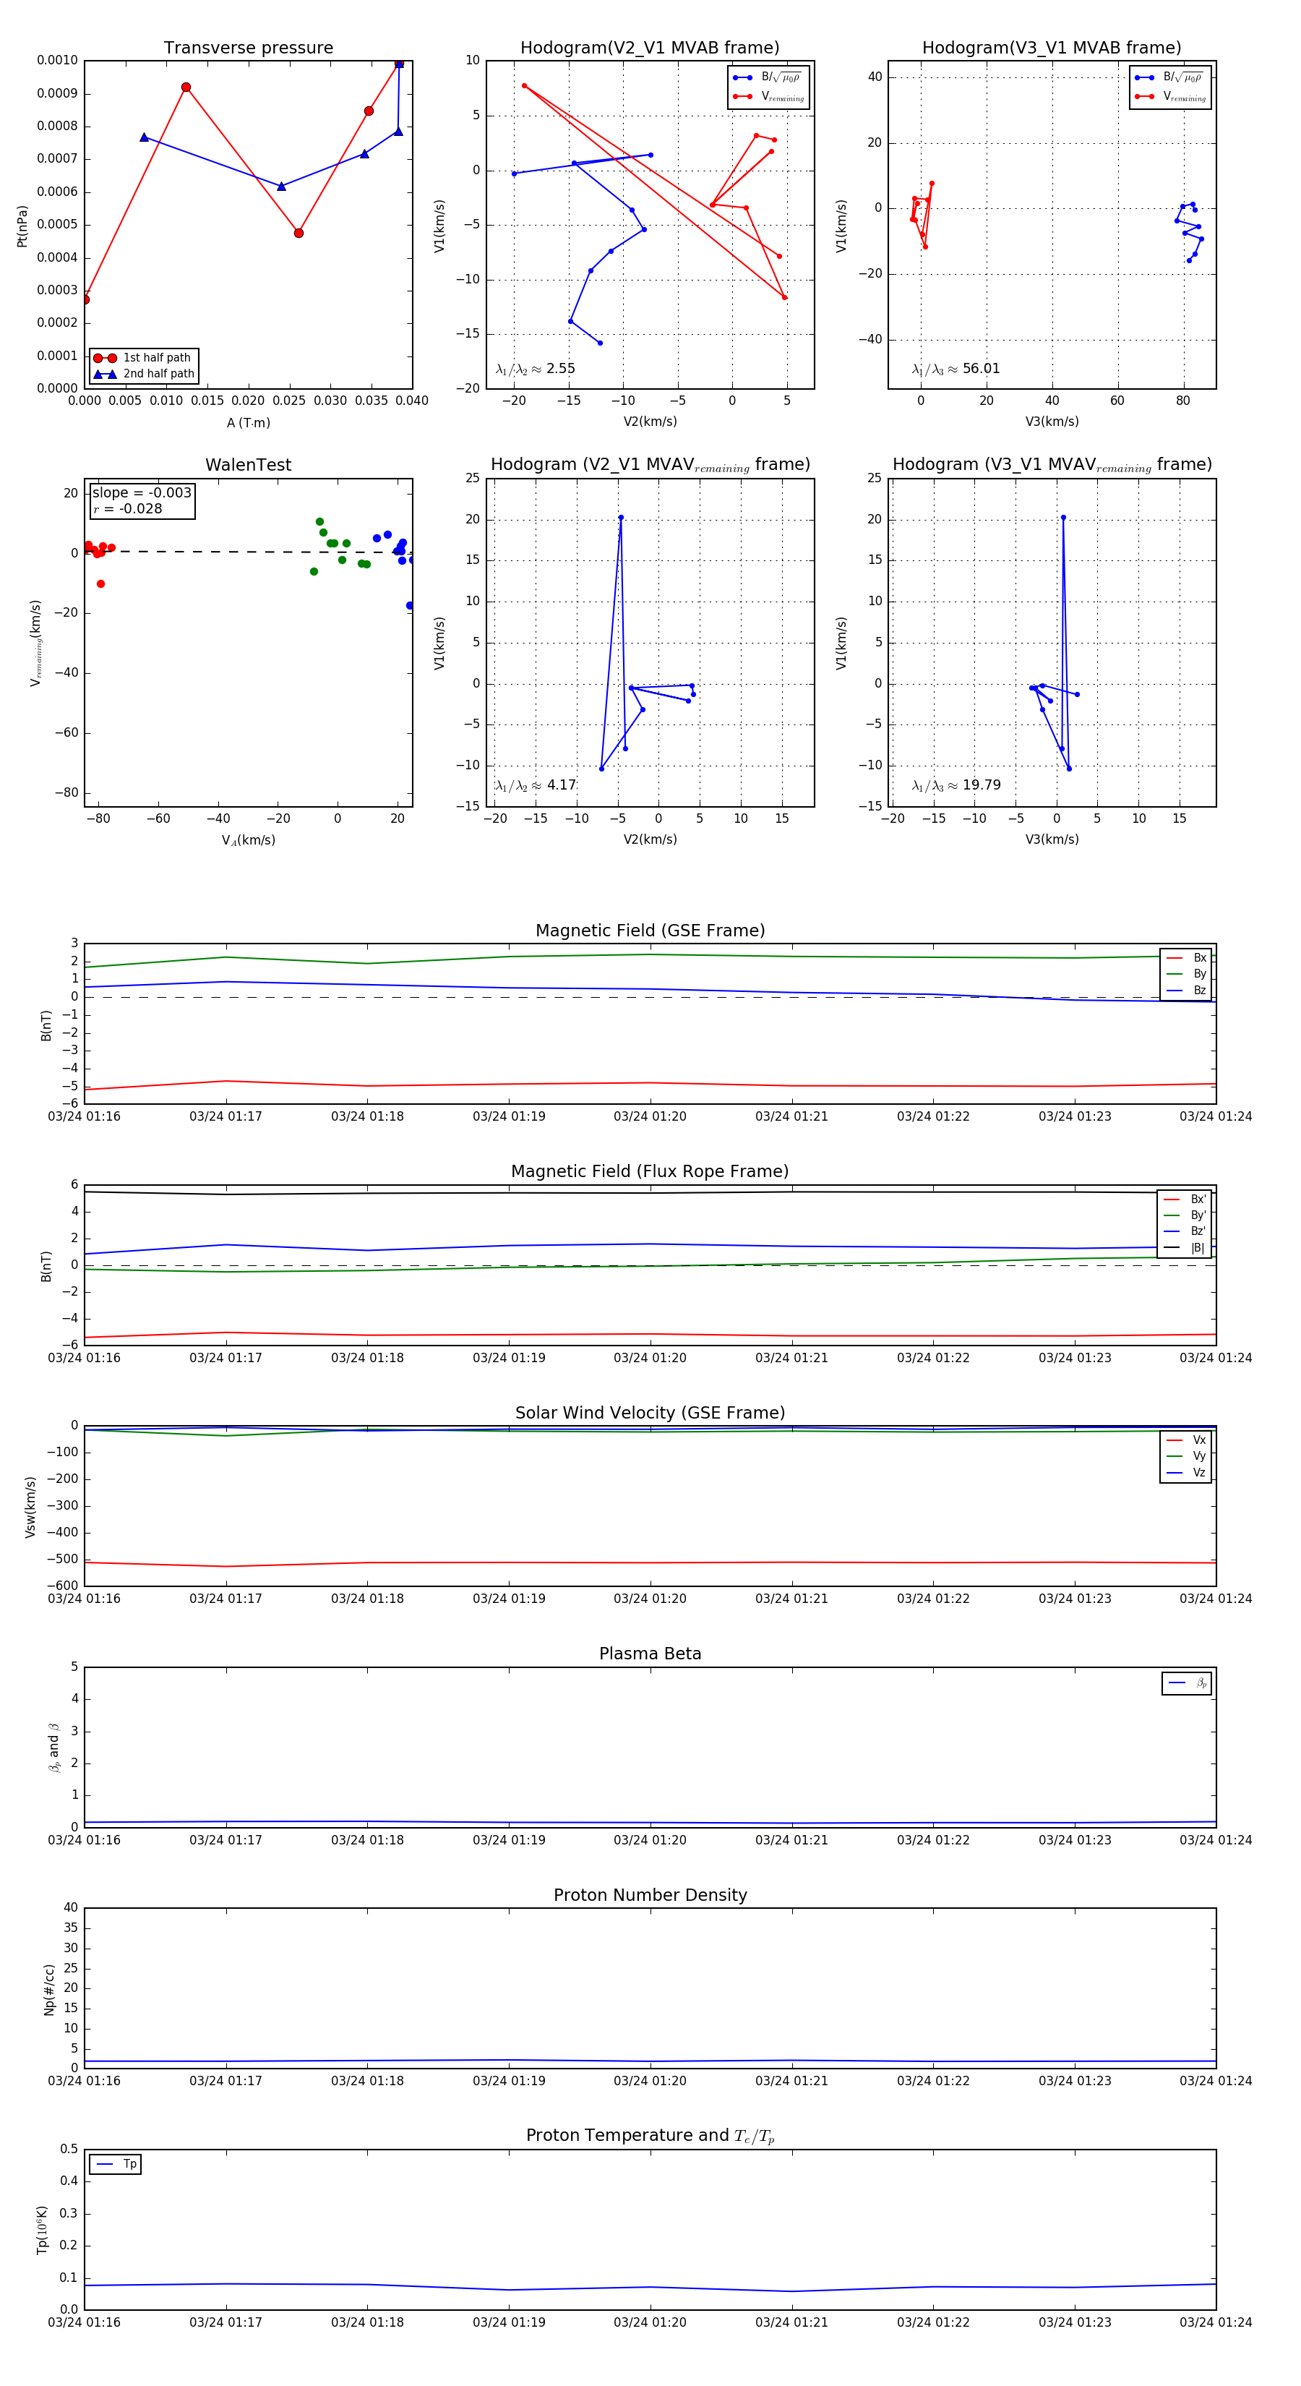Click 'Magnetic Field (Flux Rope Frame)' title
The image size is (1301, 2386).
650,1172
